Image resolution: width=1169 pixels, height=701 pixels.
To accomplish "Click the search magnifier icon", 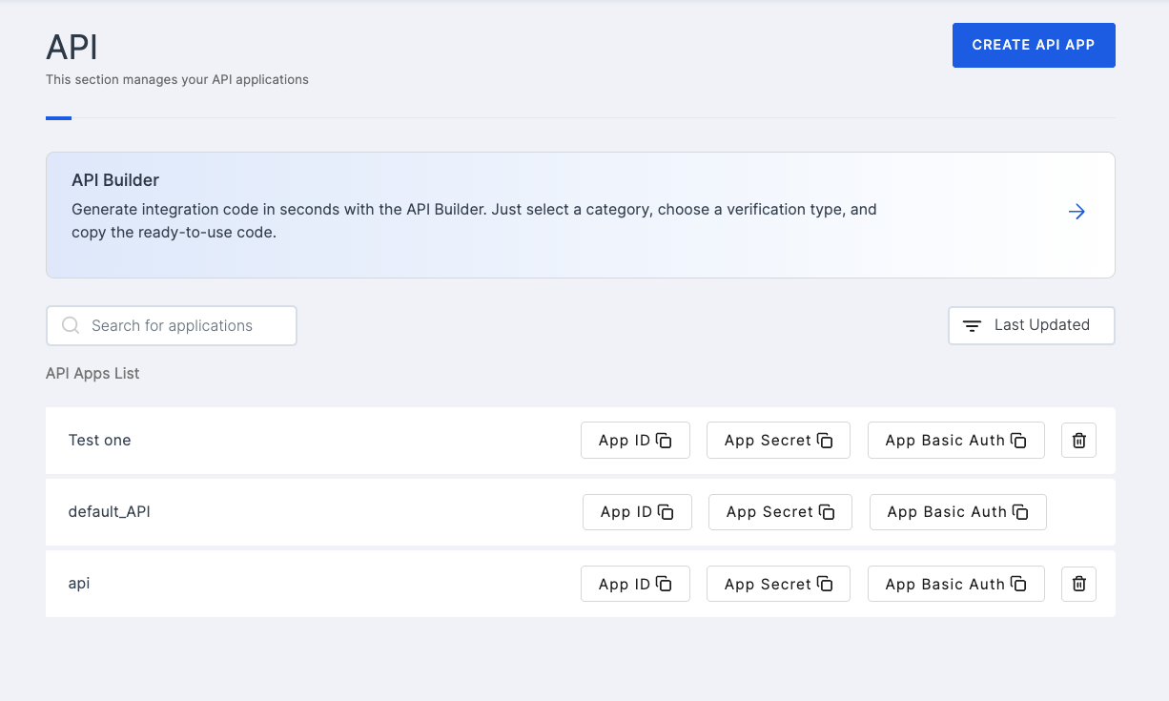I will tap(71, 325).
